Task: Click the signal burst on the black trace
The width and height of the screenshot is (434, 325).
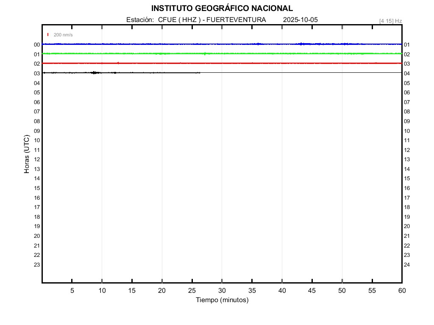Action: pos(95,73)
